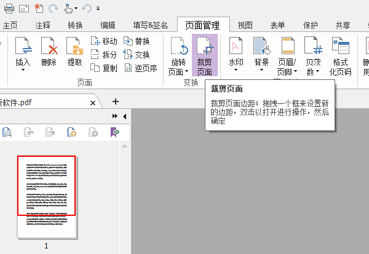Image resolution: width=369 pixels, height=254 pixels.
Task: Close the 软件.pdf document tab
Action: click(x=93, y=103)
